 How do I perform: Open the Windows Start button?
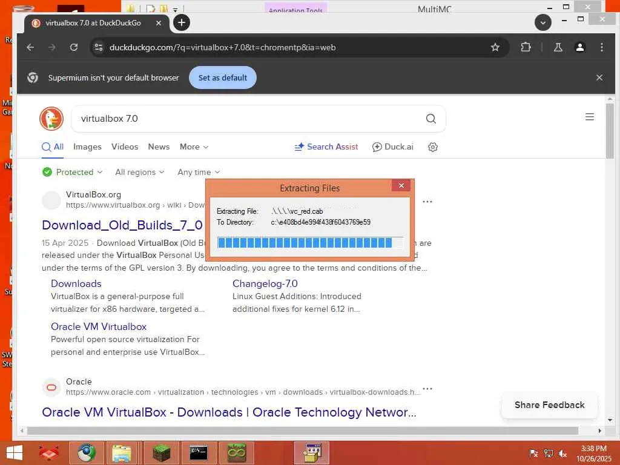tap(15, 453)
